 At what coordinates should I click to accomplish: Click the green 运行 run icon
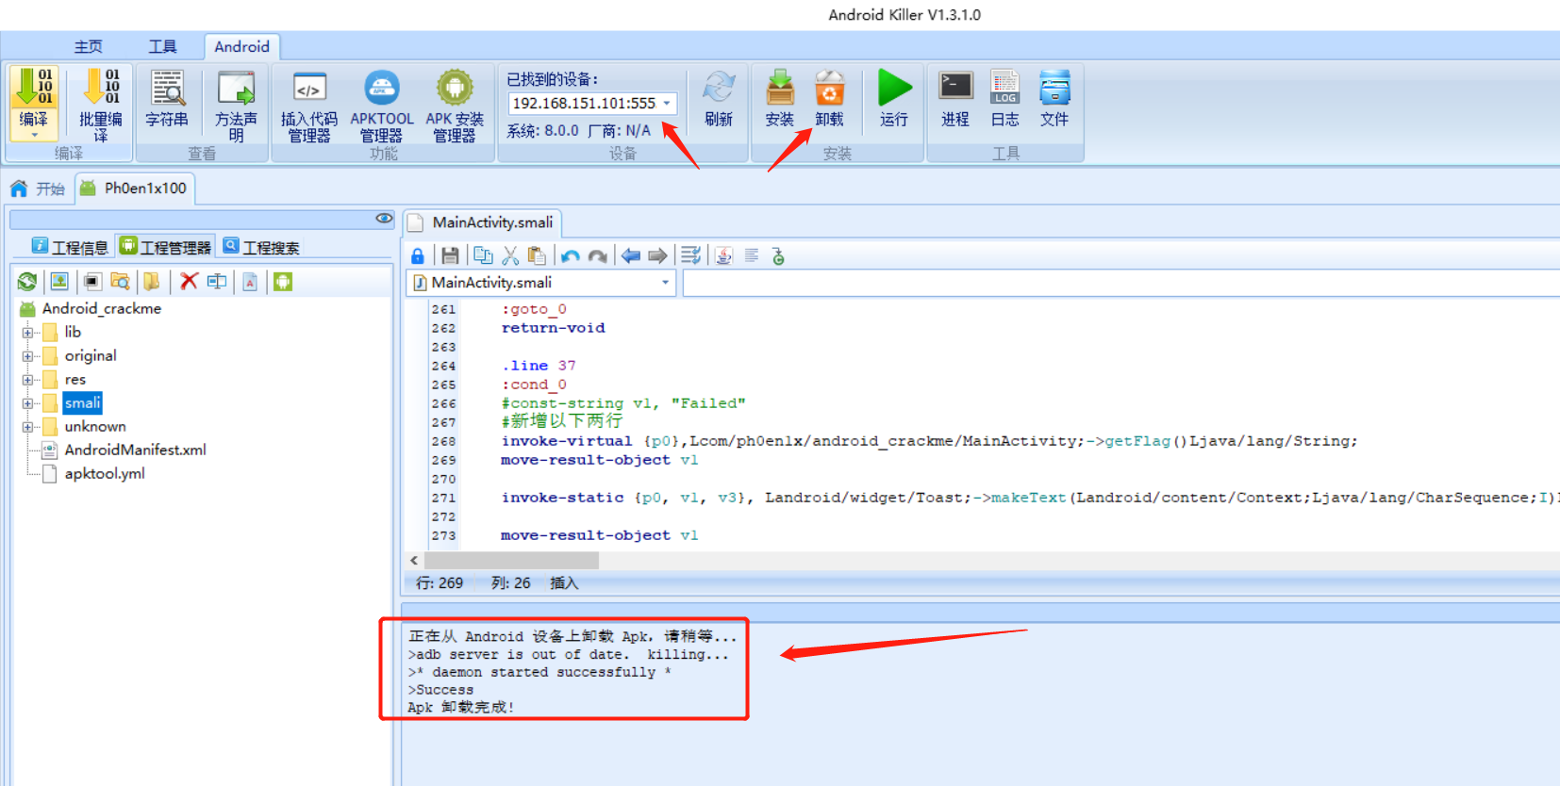[x=894, y=88]
